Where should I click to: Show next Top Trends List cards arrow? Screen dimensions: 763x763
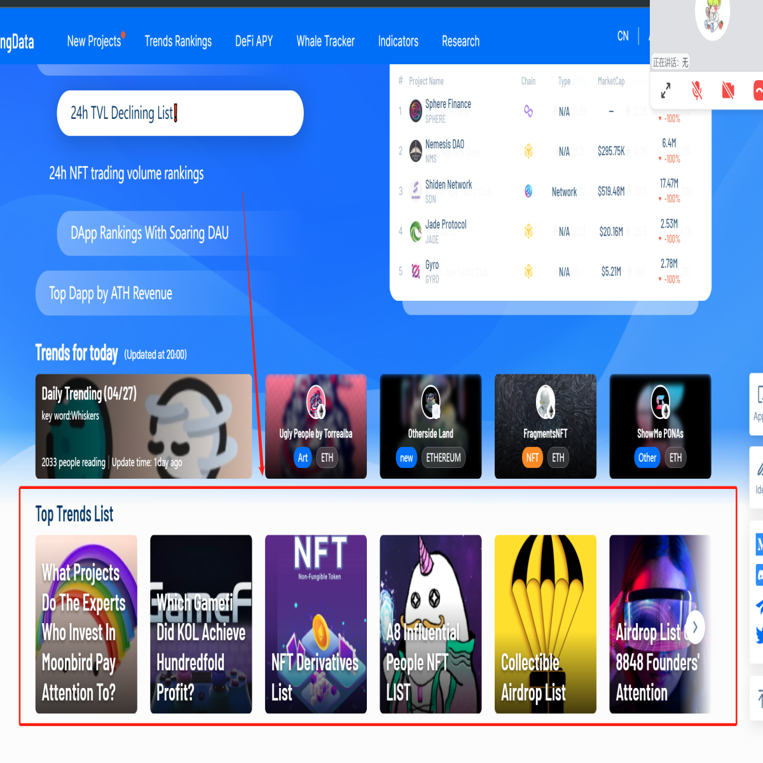coord(695,628)
